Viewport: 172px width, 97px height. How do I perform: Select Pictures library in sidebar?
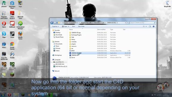58,48
